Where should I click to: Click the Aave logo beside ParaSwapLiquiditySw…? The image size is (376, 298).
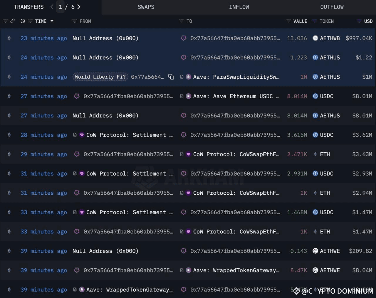[189, 77]
